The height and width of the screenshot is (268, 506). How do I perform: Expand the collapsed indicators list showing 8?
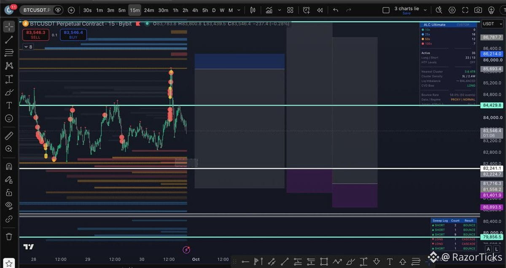coord(28,47)
